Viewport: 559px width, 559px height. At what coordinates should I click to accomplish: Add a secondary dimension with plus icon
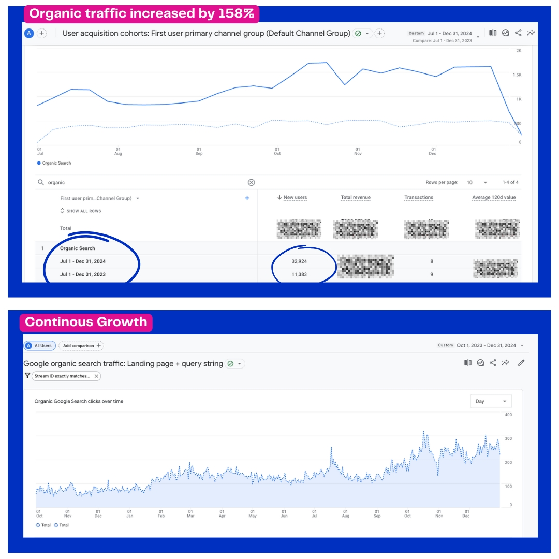pos(247,198)
